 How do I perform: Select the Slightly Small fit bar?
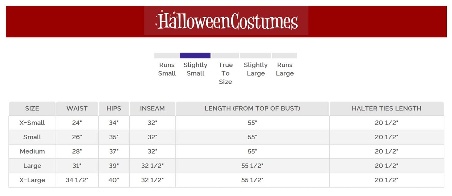pyautogui.click(x=195, y=56)
